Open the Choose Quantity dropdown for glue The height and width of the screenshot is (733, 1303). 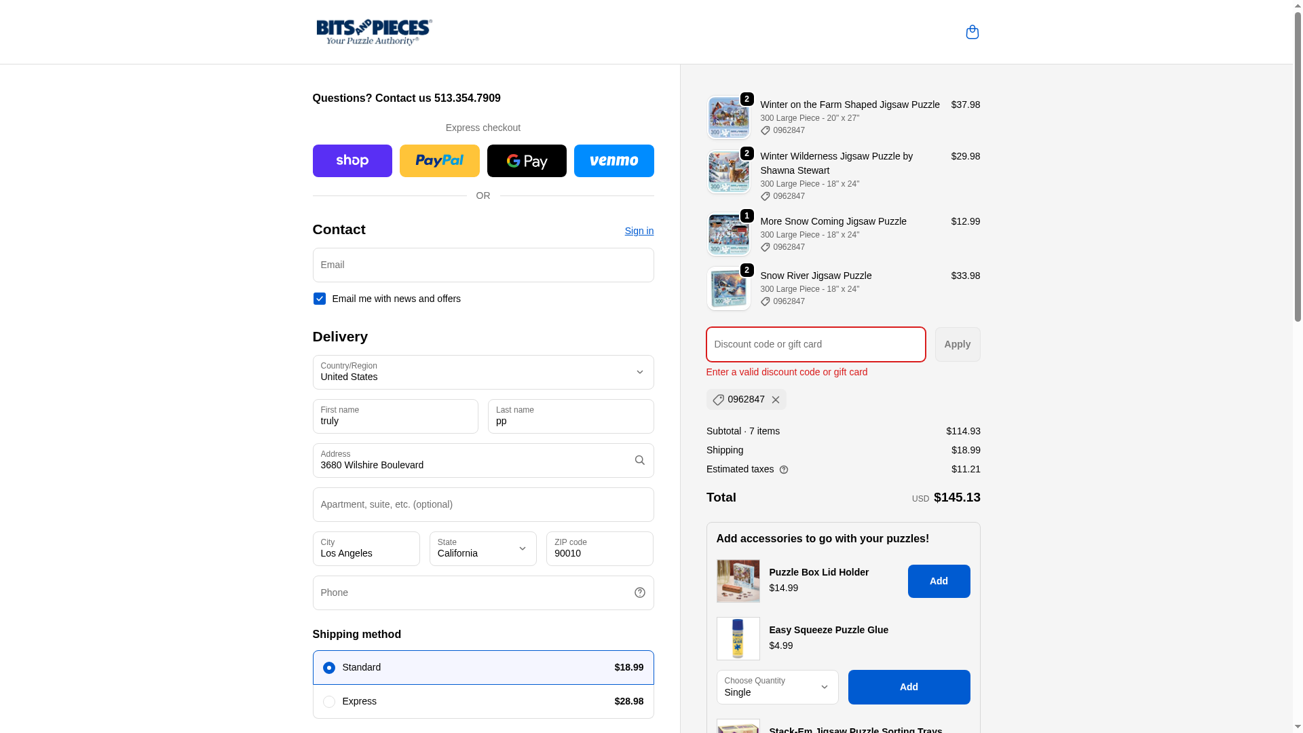point(777,687)
